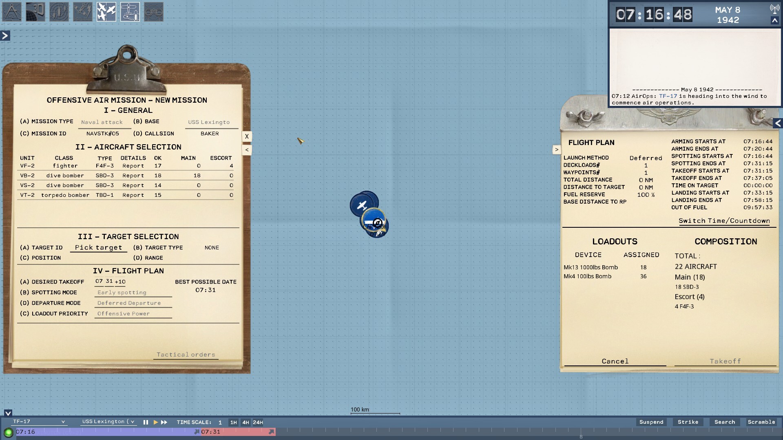Click Pick target field
The image size is (783, 440).
point(98,248)
